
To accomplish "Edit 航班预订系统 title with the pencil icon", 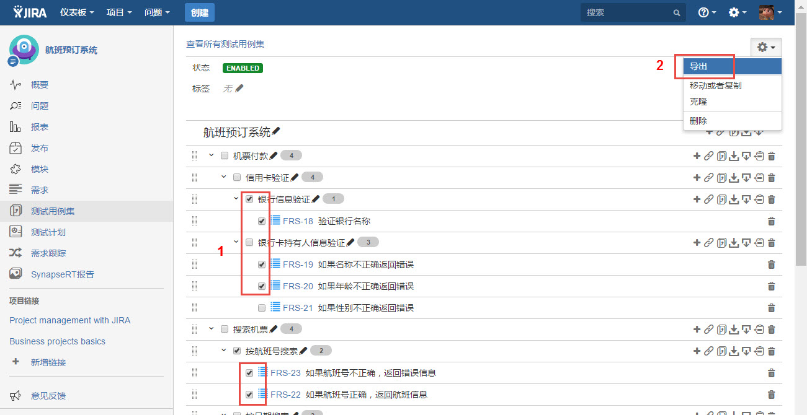I will point(276,131).
